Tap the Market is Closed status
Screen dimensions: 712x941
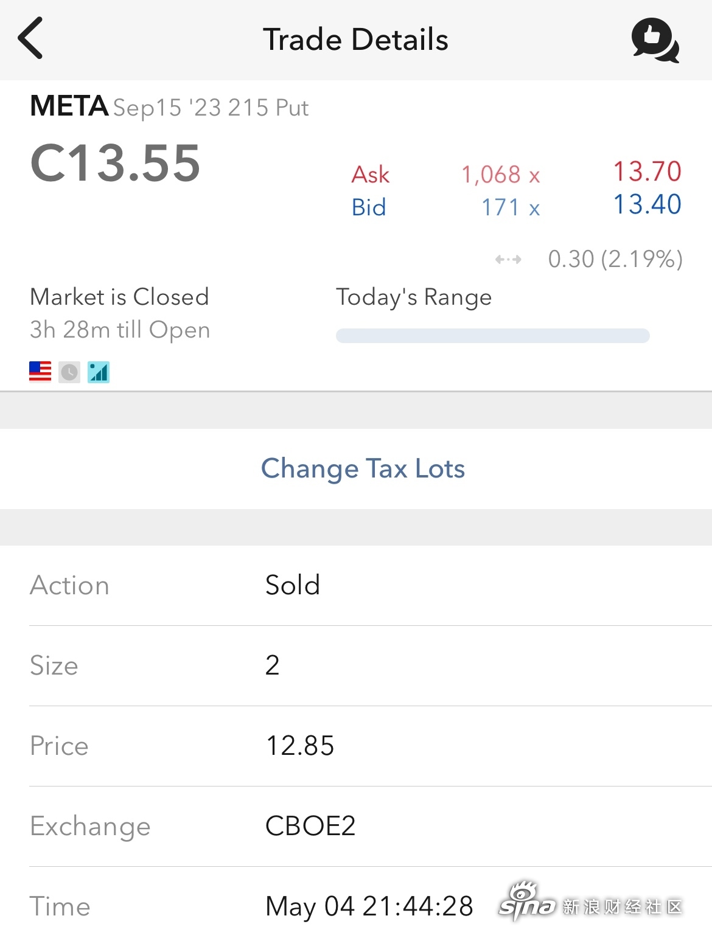tap(119, 297)
